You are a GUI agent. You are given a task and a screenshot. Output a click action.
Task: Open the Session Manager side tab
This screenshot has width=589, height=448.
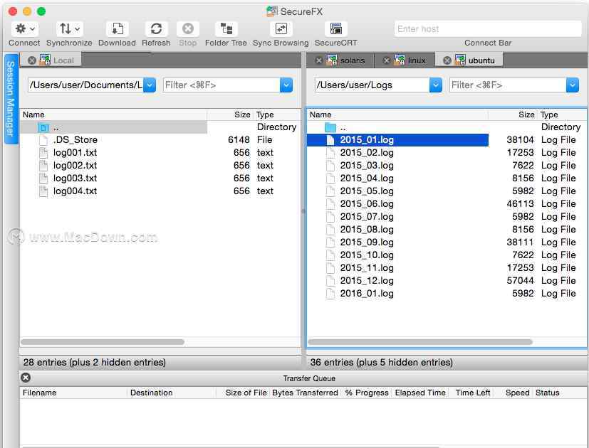(11, 99)
